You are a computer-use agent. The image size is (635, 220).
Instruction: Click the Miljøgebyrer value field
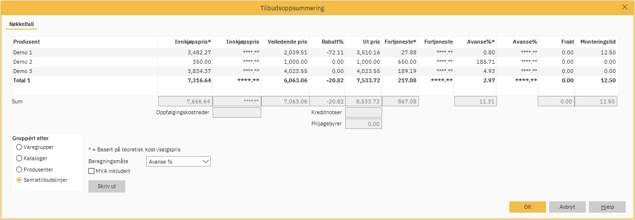click(363, 124)
